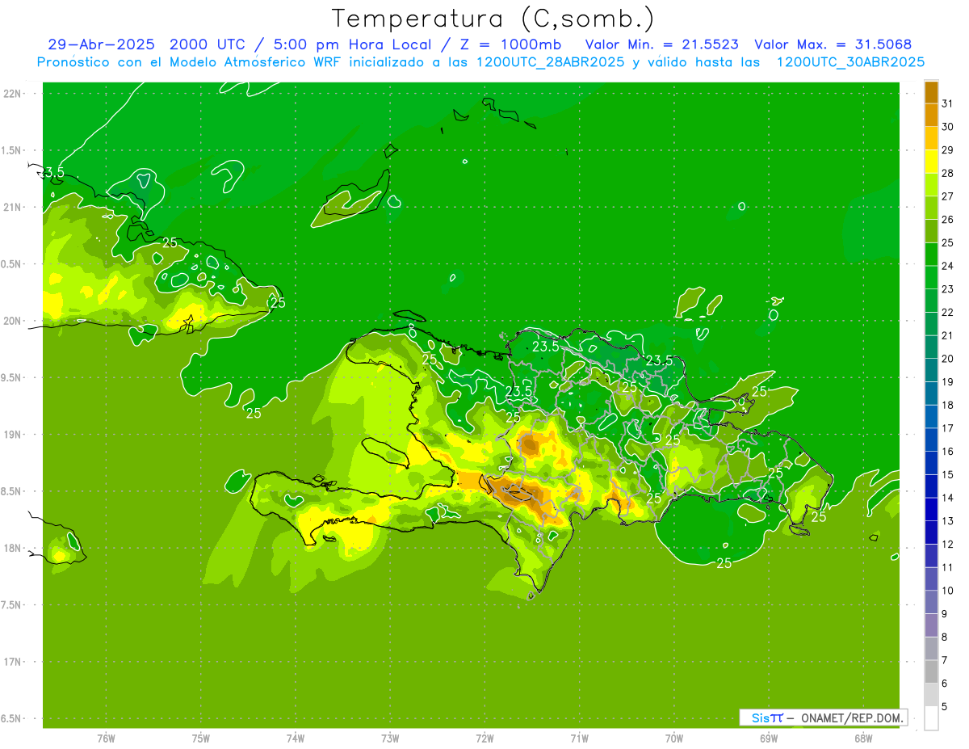
Task: Click the "Valor Max. = 31.5068" value
Action: tap(833, 44)
